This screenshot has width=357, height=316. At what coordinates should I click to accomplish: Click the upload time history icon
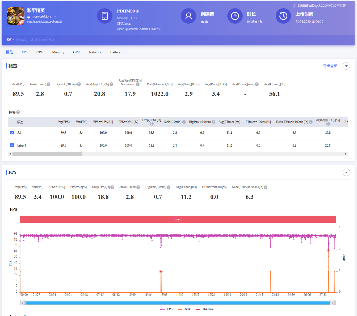pos(283,16)
